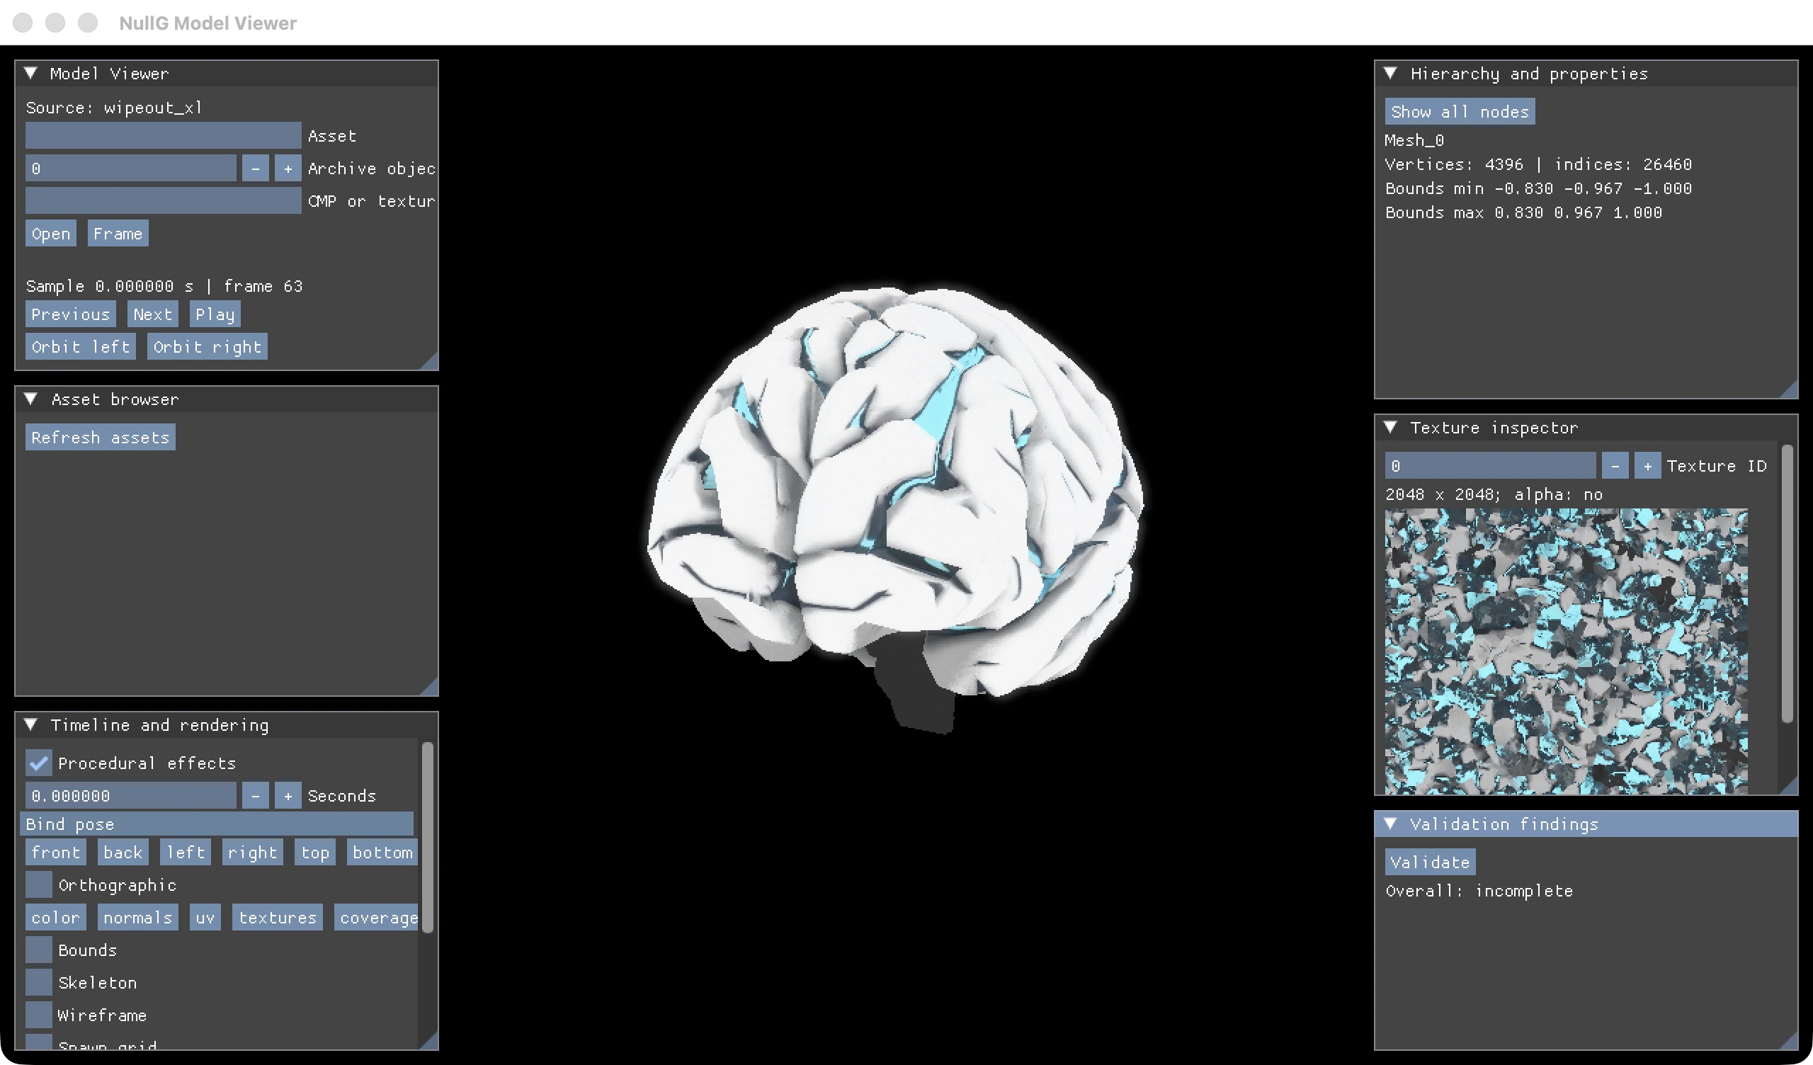Toggle the Procedural effects checkbox
This screenshot has height=1065, width=1813.
39,763
